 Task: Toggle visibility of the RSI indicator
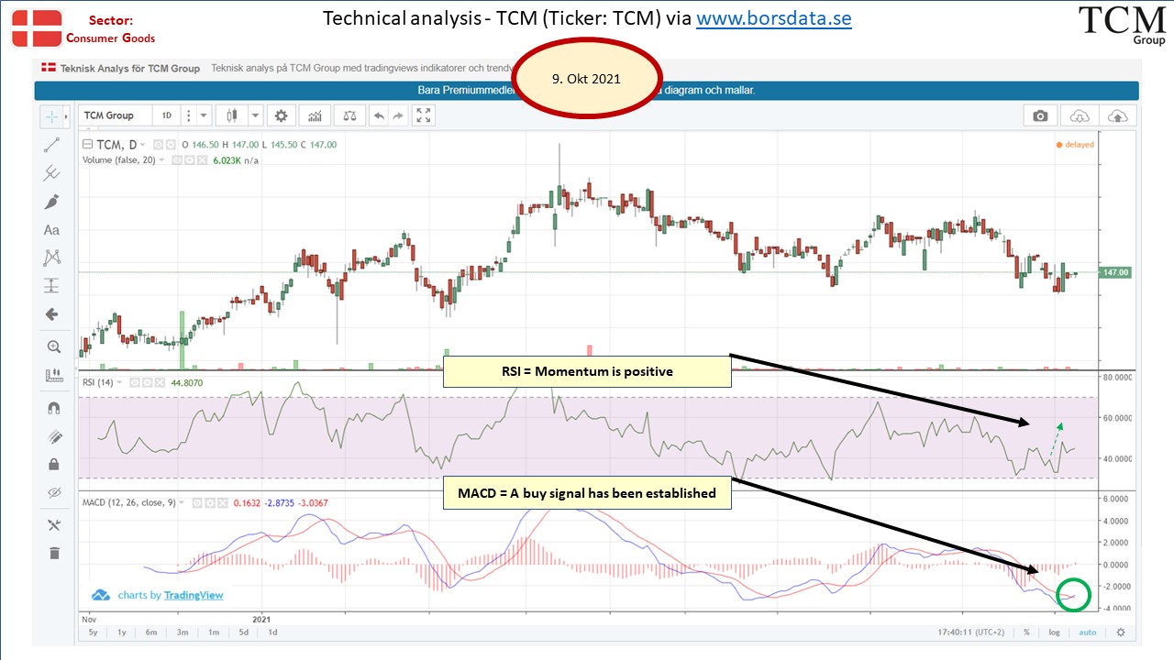[x=135, y=382]
